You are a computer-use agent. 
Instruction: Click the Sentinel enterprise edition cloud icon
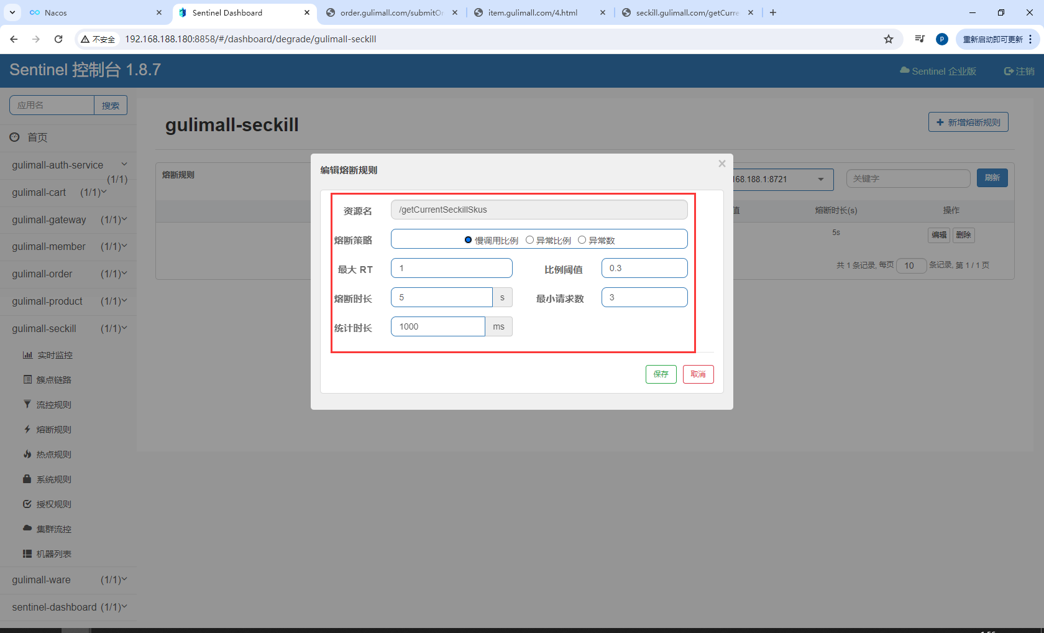(x=905, y=70)
